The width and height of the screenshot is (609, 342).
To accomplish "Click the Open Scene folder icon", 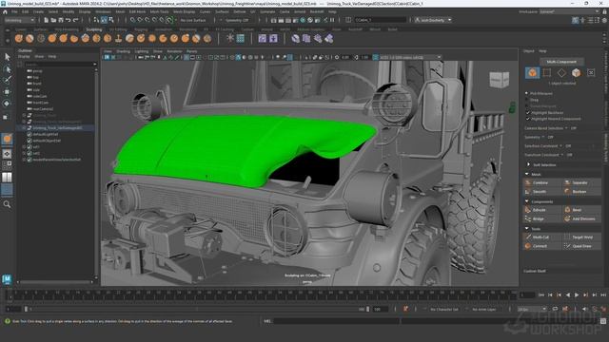I will pyautogui.click(x=53, y=20).
